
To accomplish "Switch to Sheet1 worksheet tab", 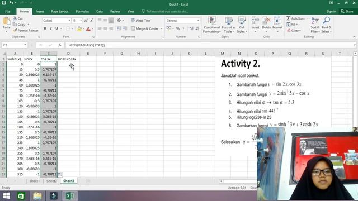I will click(34, 181).
